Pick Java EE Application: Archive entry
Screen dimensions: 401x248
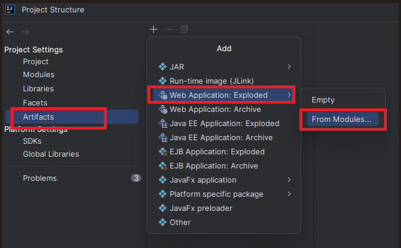224,138
